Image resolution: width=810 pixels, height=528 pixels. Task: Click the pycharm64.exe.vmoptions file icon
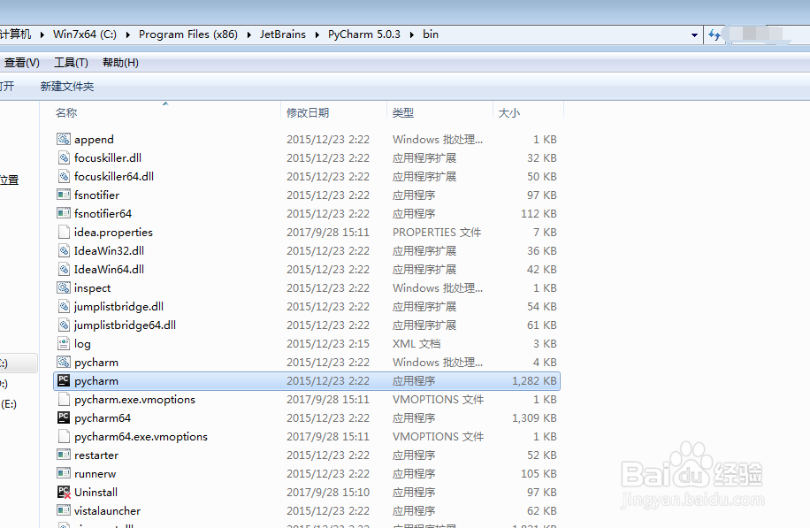[64, 437]
